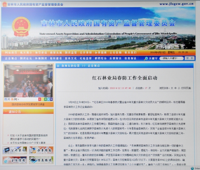The height and width of the screenshot is (170, 200).
Task: Open the 公开事项 icon banner
Action: pos(15,150)
